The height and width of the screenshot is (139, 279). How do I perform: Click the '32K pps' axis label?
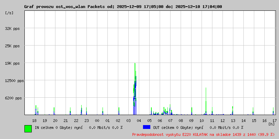13,28
